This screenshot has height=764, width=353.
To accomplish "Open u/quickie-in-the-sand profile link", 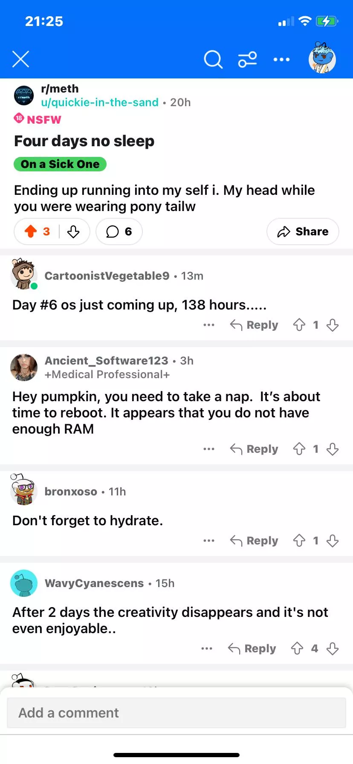I will [100, 102].
